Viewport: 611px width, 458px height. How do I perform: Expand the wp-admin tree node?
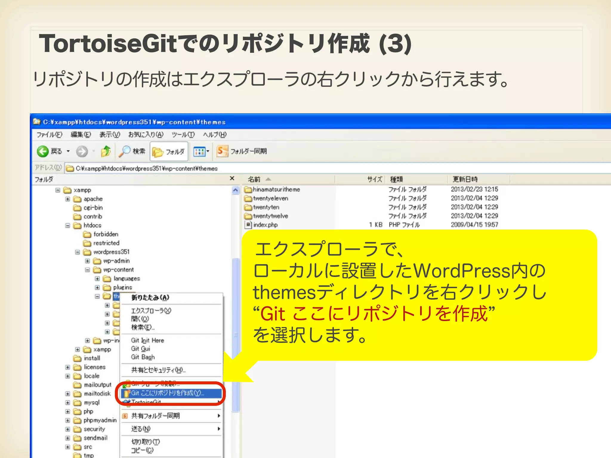click(87, 261)
